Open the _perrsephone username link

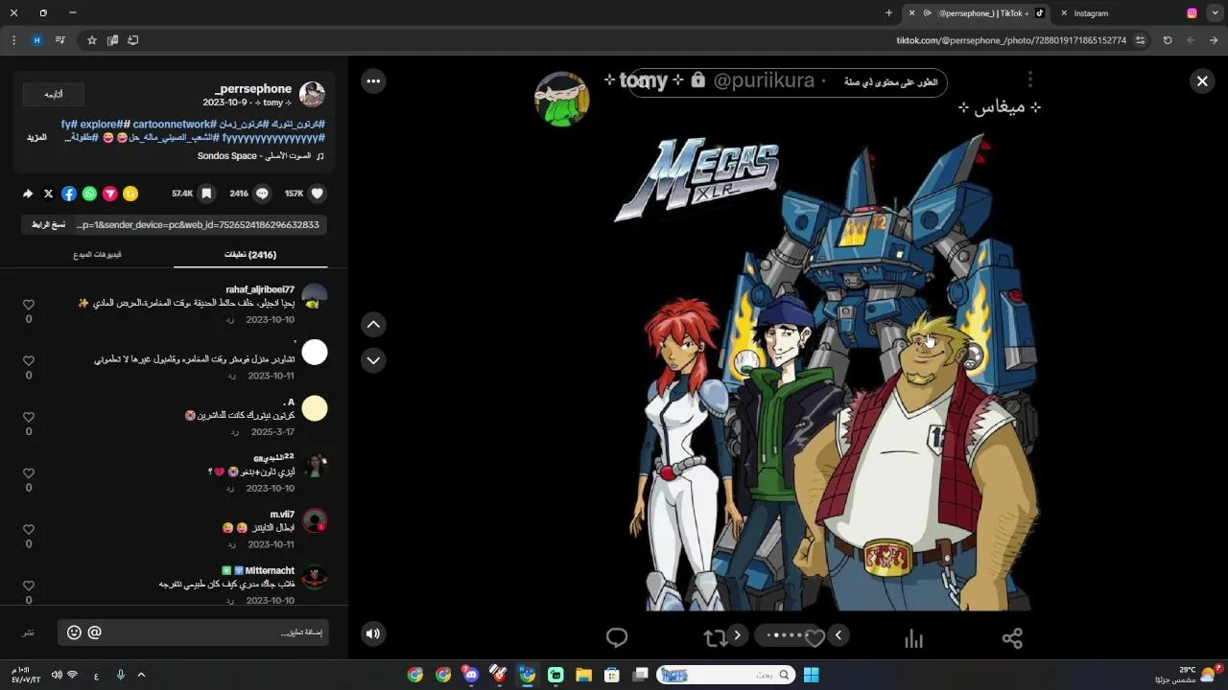(x=253, y=88)
